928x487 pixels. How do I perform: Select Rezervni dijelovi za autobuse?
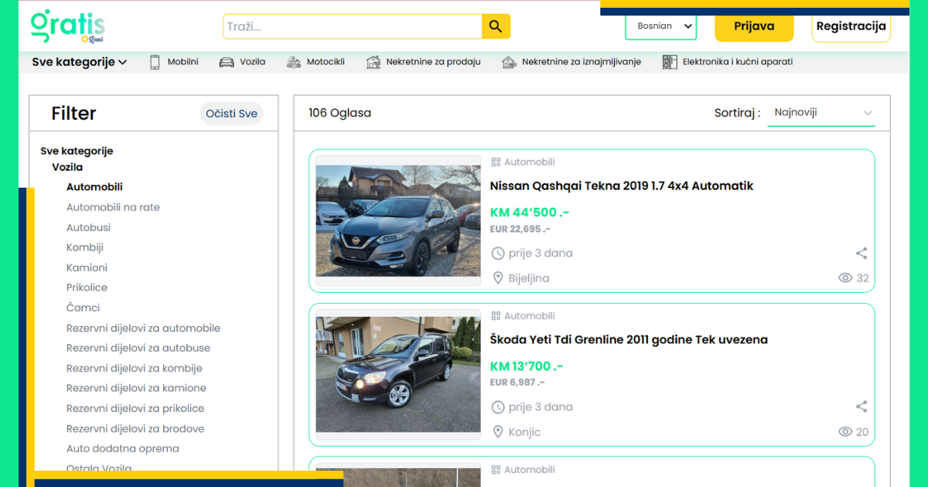(x=138, y=348)
